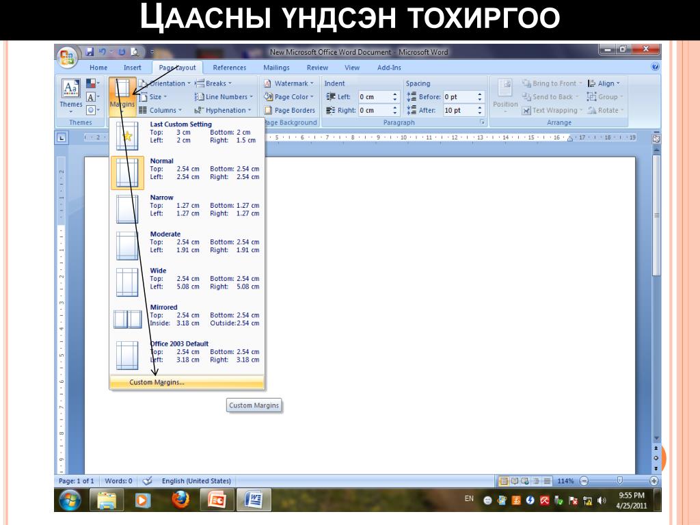This screenshot has height=525, width=700.
Task: Switch to Web Layout view
Action: 526,481
